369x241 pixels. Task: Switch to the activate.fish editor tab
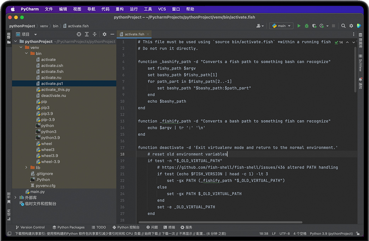(134, 34)
